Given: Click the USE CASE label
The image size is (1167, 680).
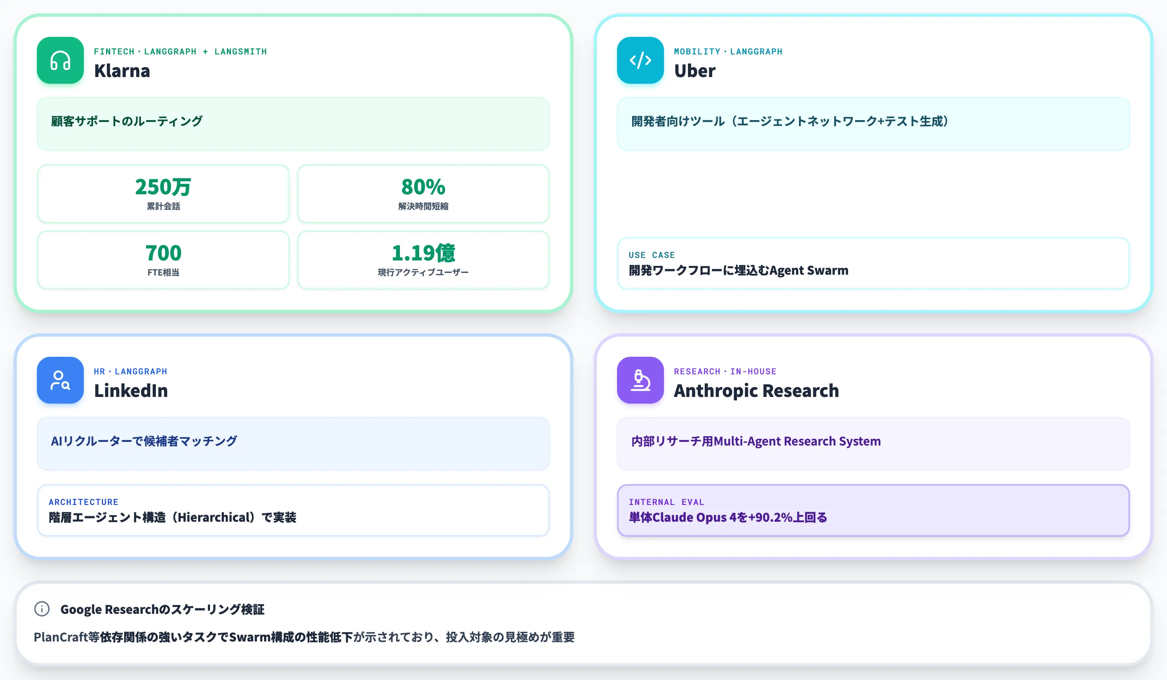Looking at the screenshot, I should [x=651, y=255].
